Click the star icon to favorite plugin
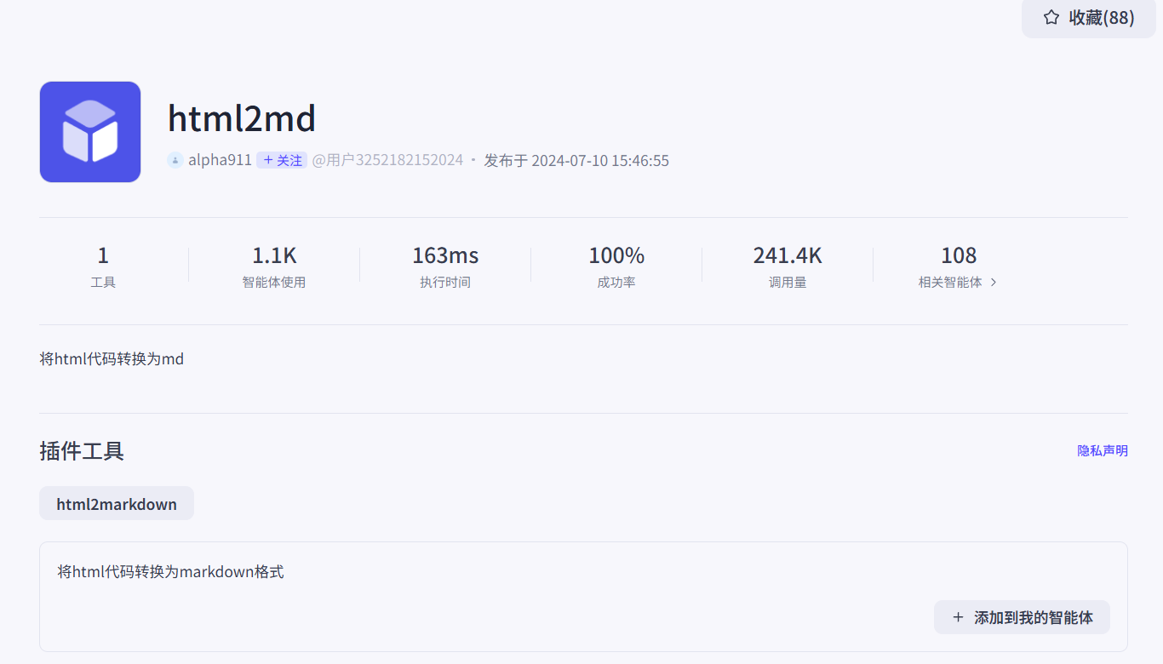 coord(1051,17)
